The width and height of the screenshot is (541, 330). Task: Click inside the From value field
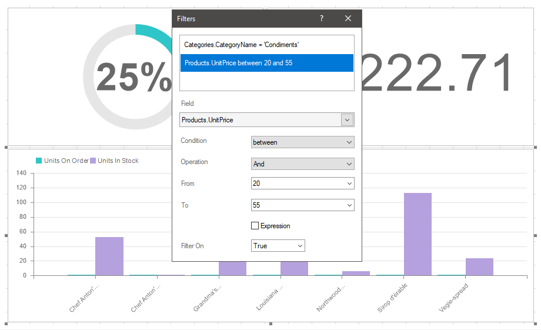coord(297,184)
